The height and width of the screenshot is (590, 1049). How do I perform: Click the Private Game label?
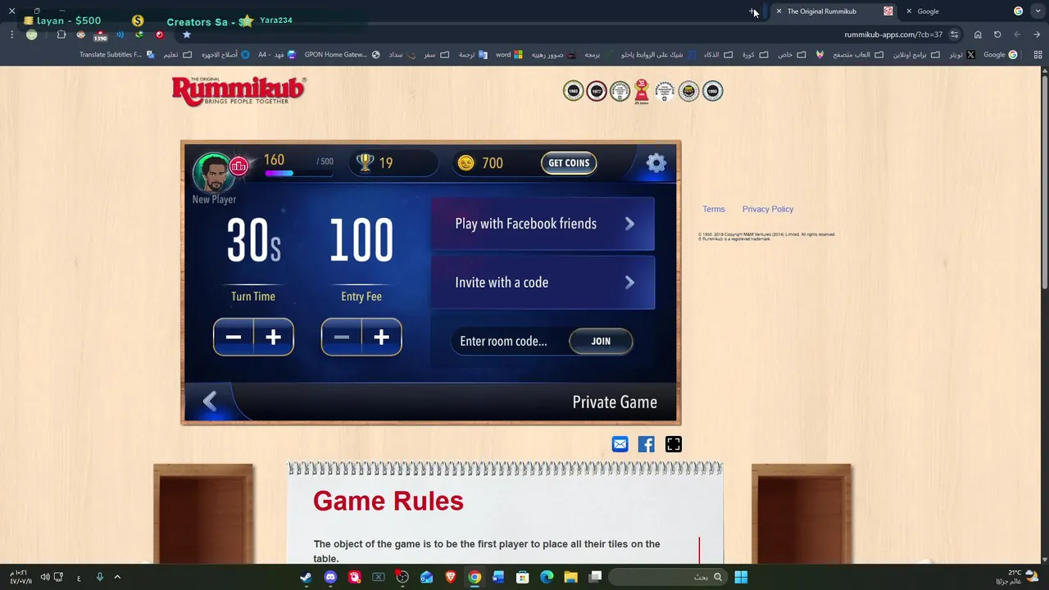615,402
